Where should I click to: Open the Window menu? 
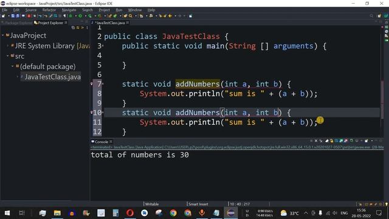point(135,10)
